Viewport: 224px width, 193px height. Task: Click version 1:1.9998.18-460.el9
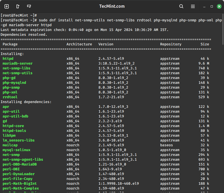[x=119, y=184]
